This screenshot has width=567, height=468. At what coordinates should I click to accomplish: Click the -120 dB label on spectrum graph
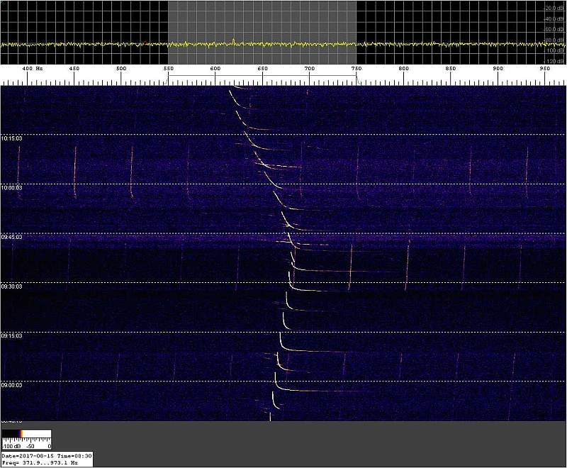pyautogui.click(x=554, y=61)
